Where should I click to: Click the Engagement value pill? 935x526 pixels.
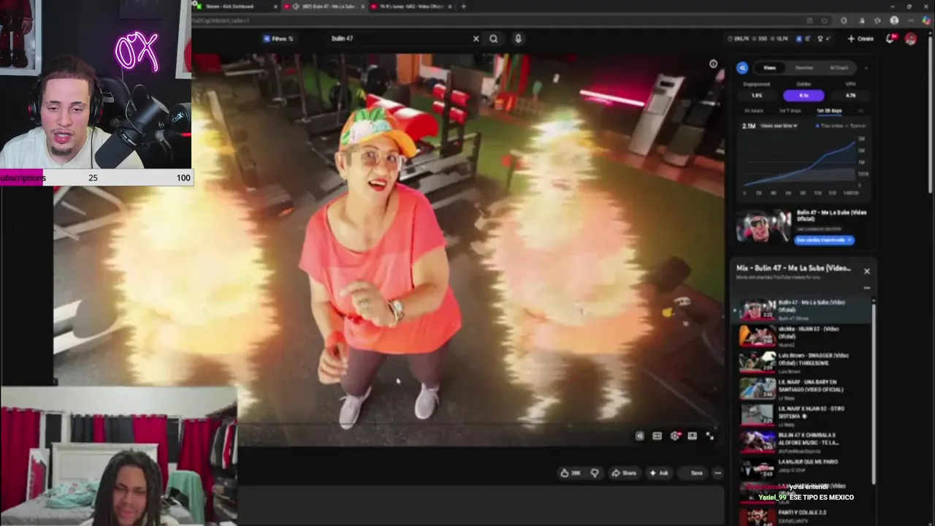click(757, 96)
